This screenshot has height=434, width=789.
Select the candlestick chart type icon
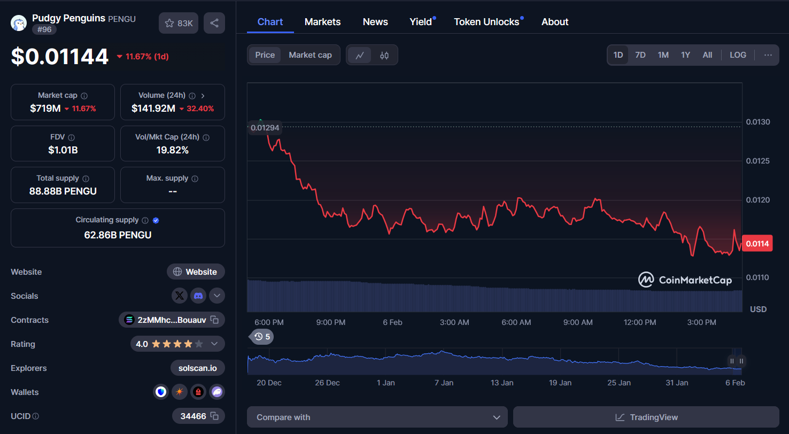[x=383, y=55]
